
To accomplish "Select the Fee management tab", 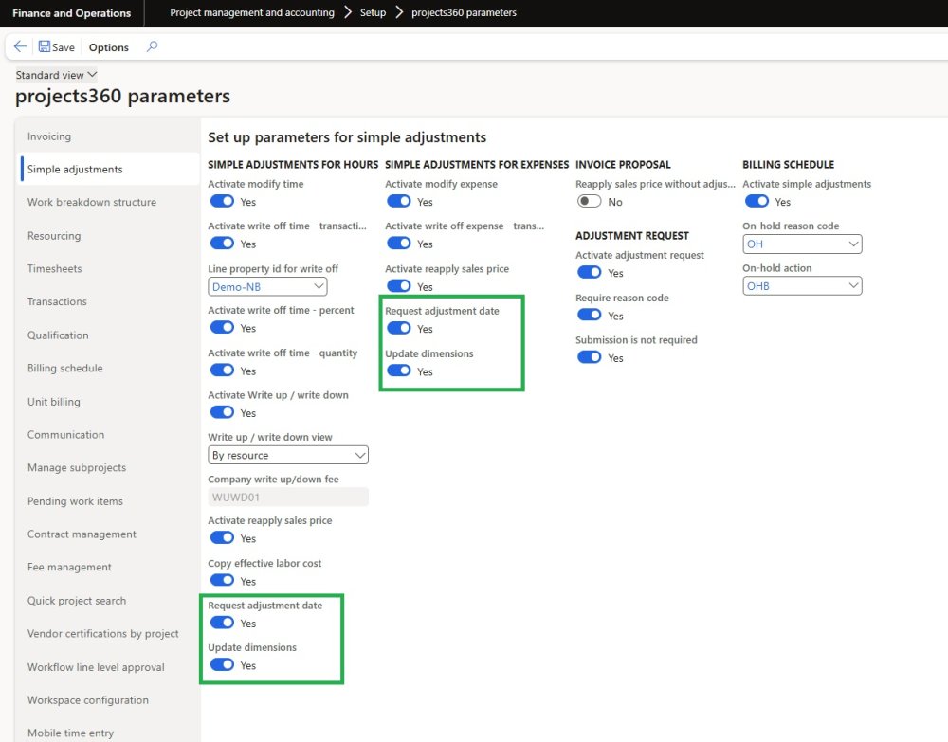I will (69, 567).
